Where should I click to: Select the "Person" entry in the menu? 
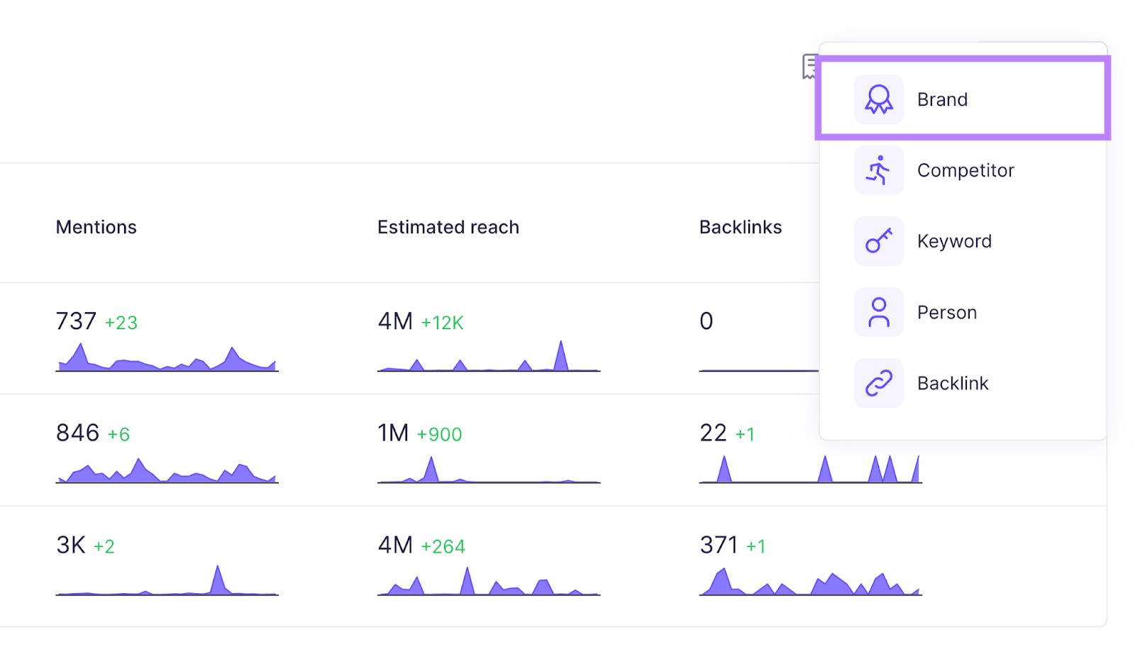[x=948, y=311]
